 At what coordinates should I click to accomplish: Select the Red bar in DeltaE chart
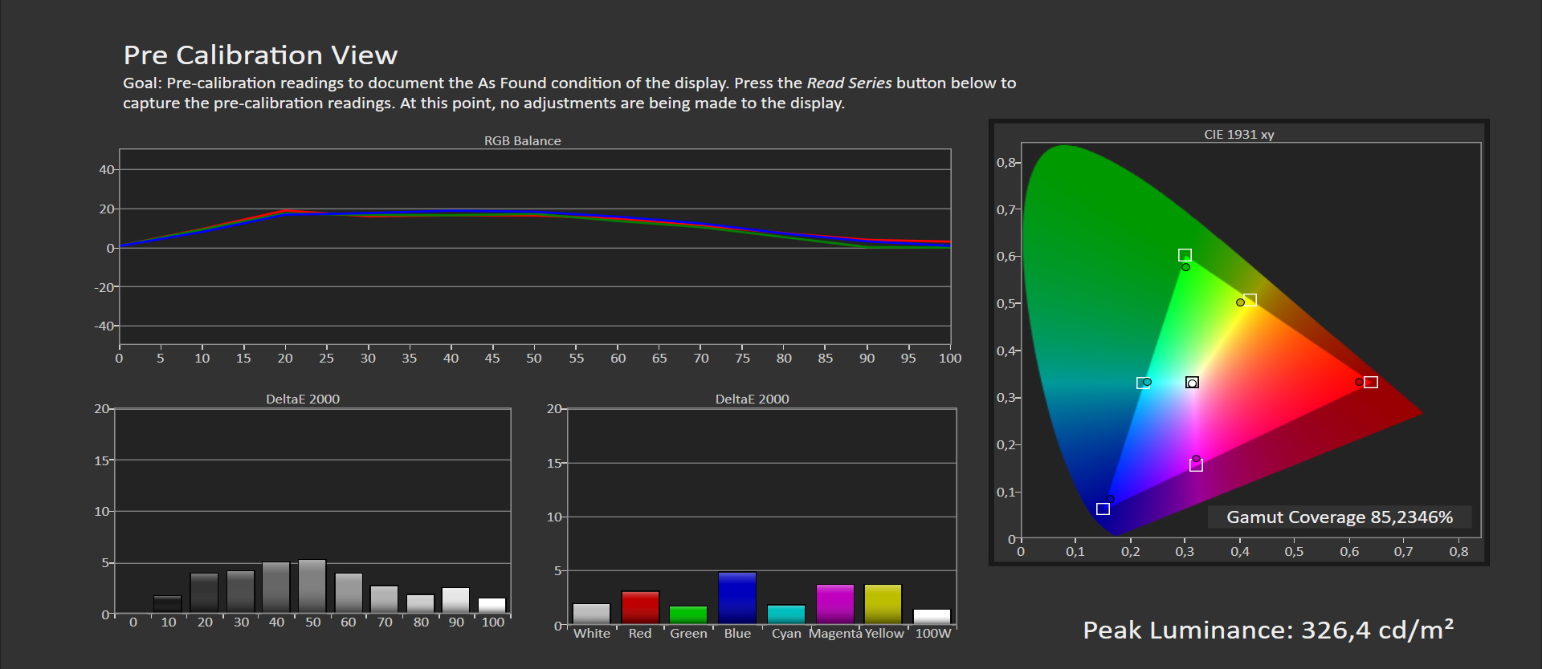[640, 607]
